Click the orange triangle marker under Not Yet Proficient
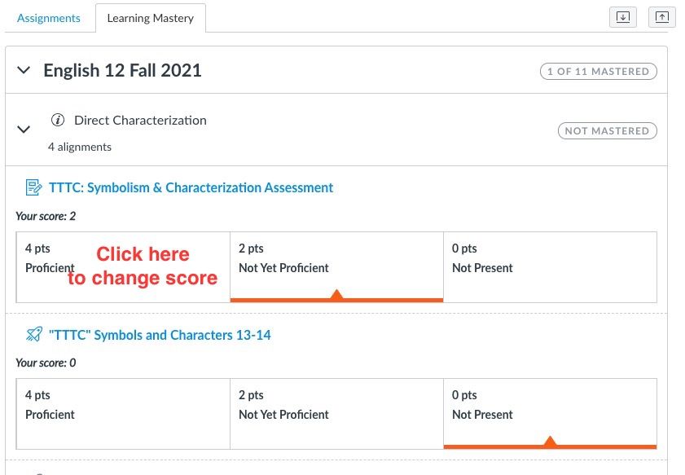Screen dimensions: 685x475 pos(336,295)
